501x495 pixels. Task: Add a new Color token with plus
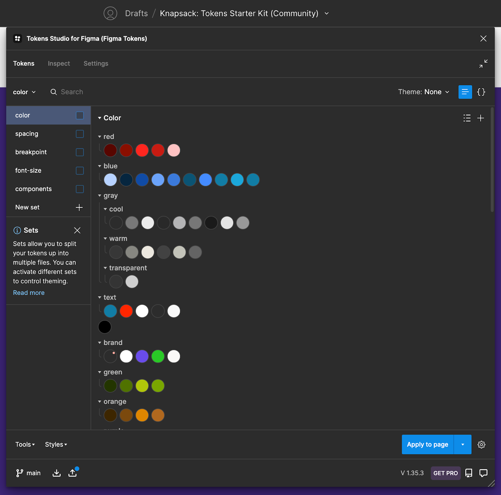click(x=480, y=118)
